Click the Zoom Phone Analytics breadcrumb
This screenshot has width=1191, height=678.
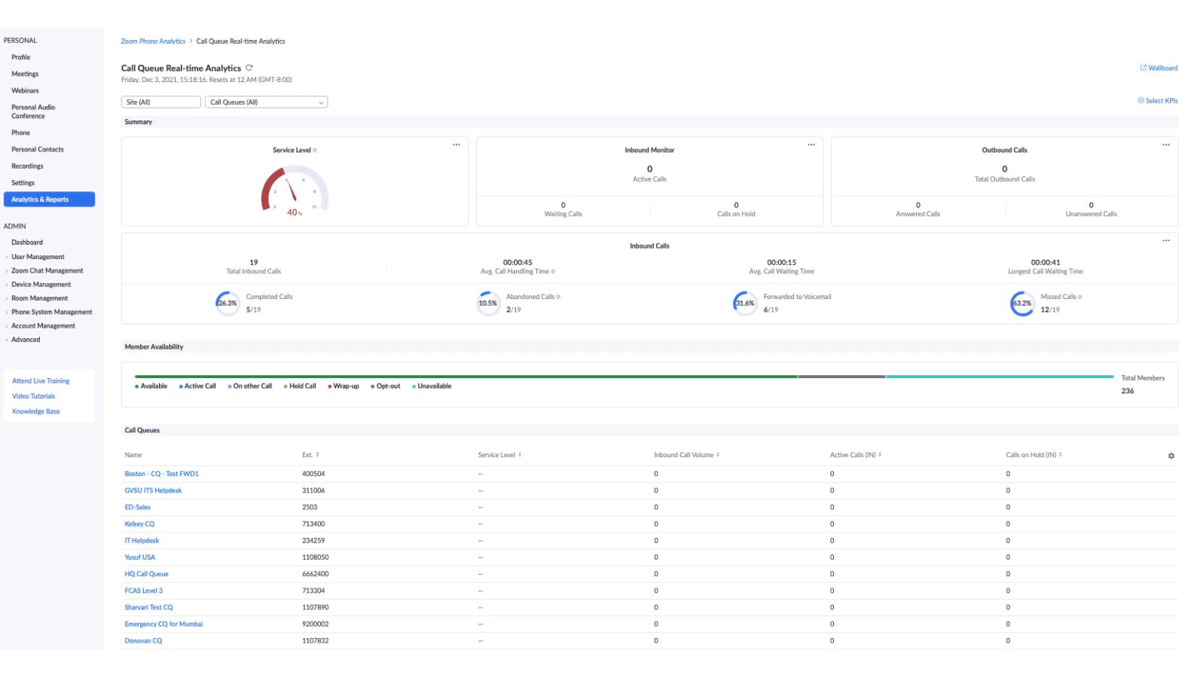[153, 41]
